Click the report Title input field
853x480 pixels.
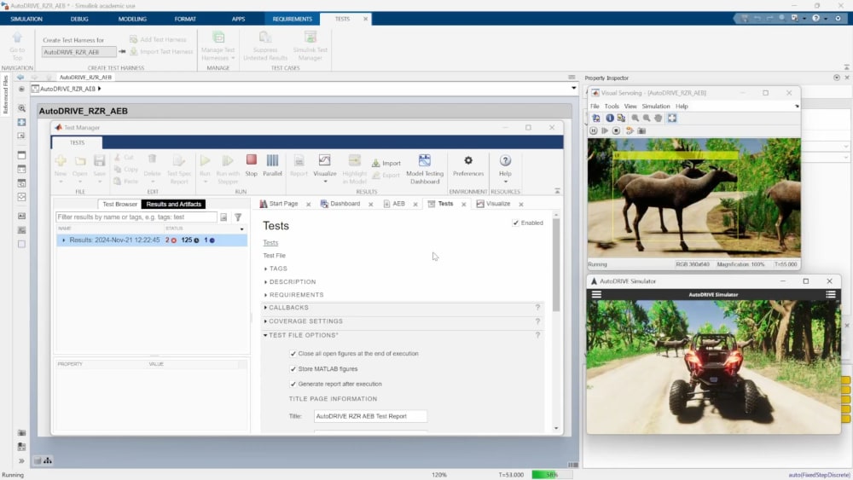click(370, 416)
